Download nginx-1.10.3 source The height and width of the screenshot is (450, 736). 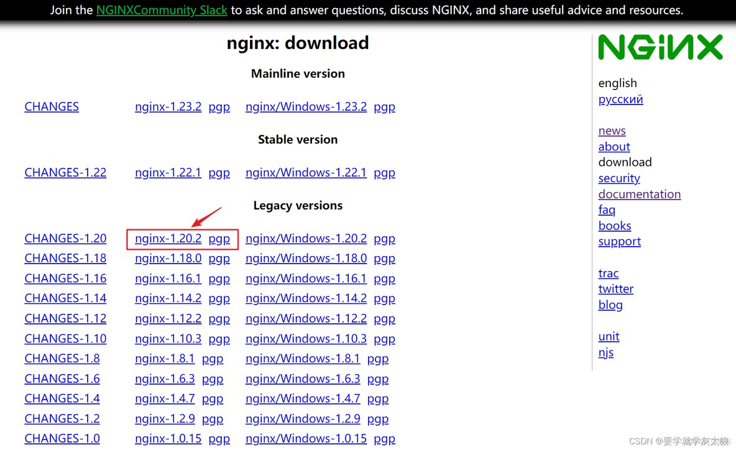point(168,338)
